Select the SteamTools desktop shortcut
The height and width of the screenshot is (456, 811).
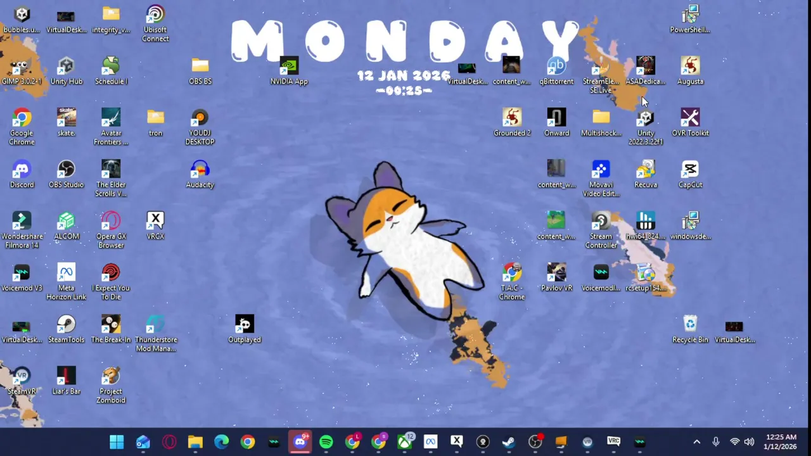tap(66, 329)
